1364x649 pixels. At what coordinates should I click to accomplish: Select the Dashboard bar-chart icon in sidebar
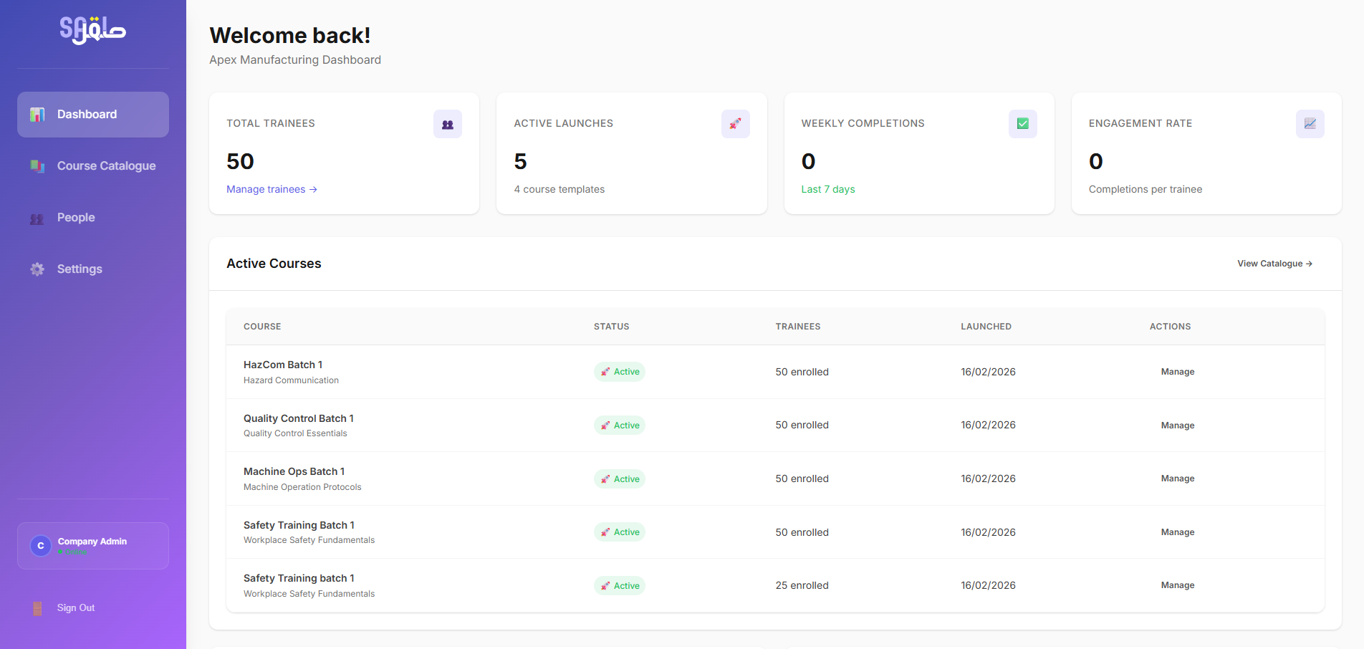[37, 114]
